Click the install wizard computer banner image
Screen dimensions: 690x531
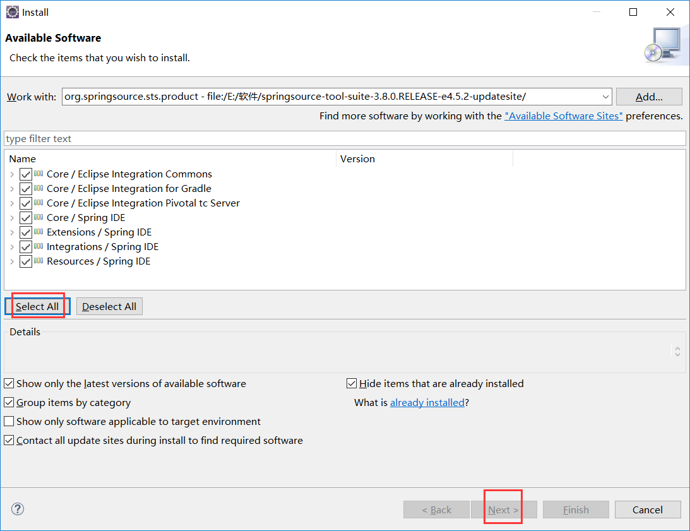coord(663,45)
